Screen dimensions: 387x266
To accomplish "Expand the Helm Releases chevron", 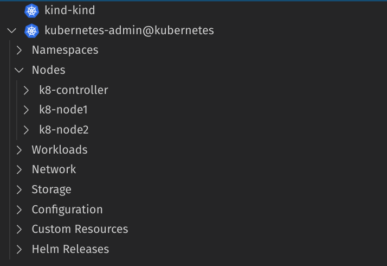I will tap(20, 249).
